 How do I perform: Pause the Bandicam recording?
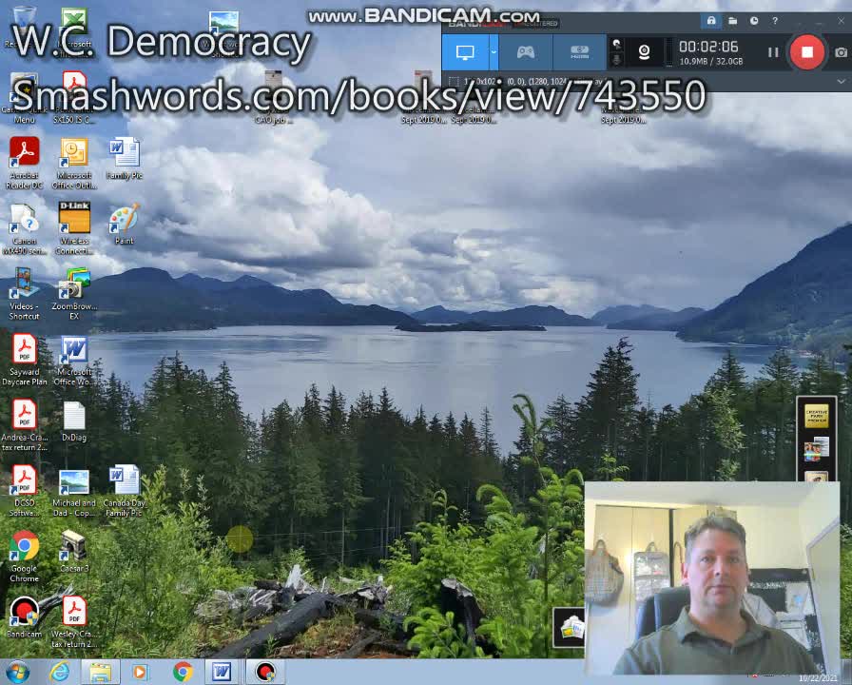[x=773, y=52]
